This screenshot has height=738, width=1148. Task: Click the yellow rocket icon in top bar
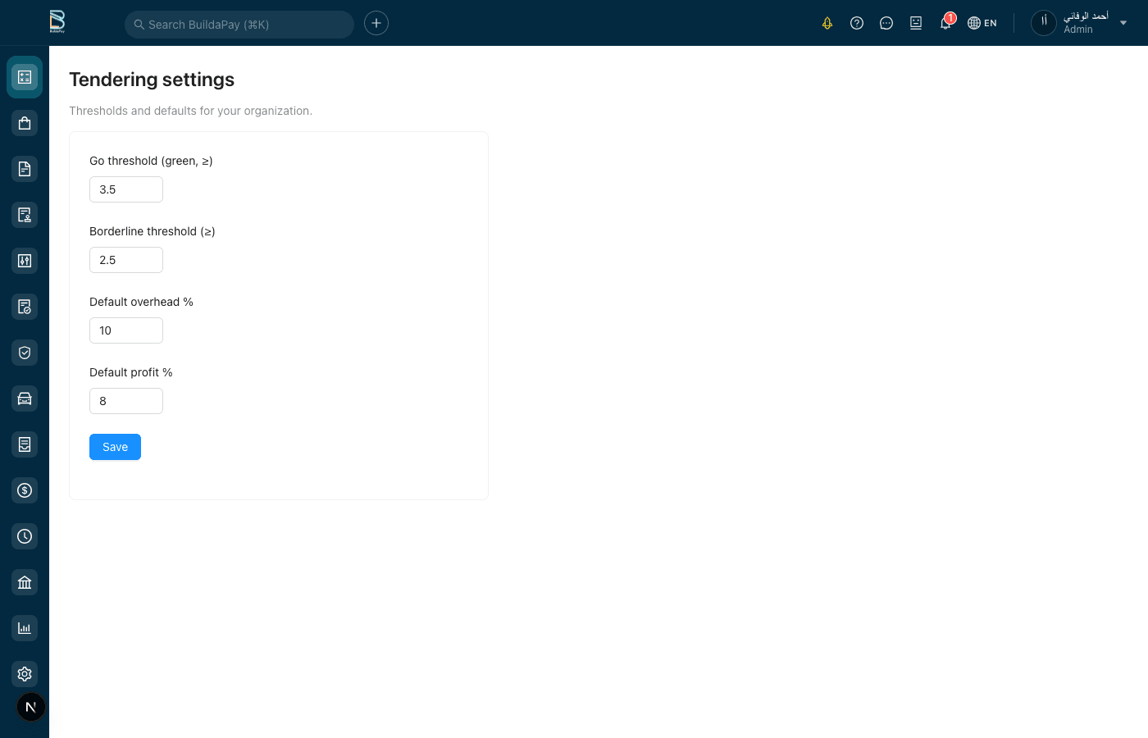coord(827,23)
